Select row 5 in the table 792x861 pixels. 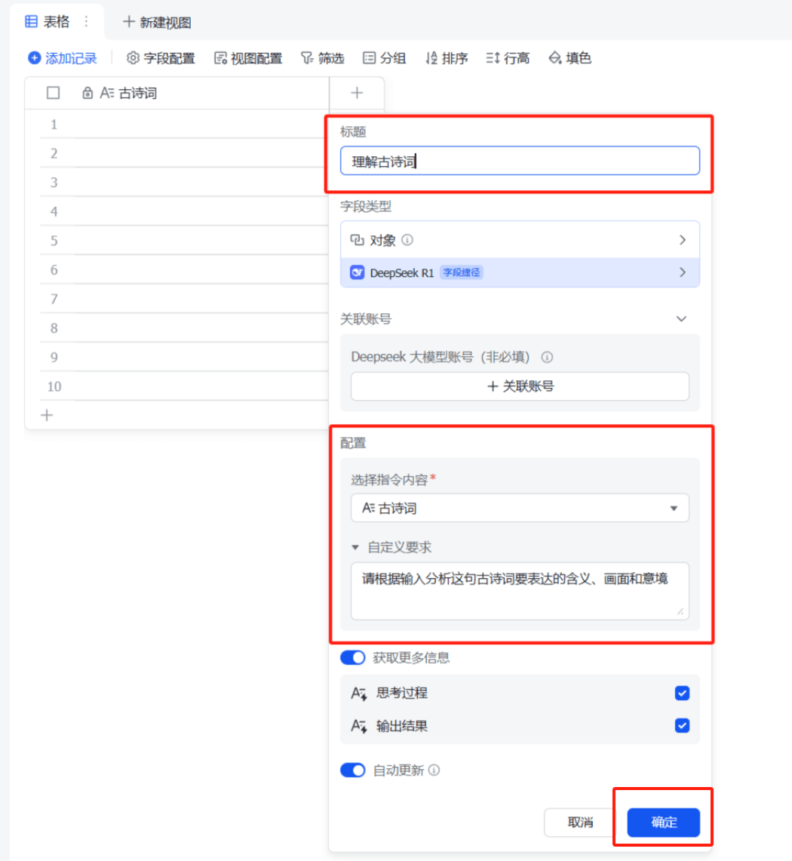(54, 241)
